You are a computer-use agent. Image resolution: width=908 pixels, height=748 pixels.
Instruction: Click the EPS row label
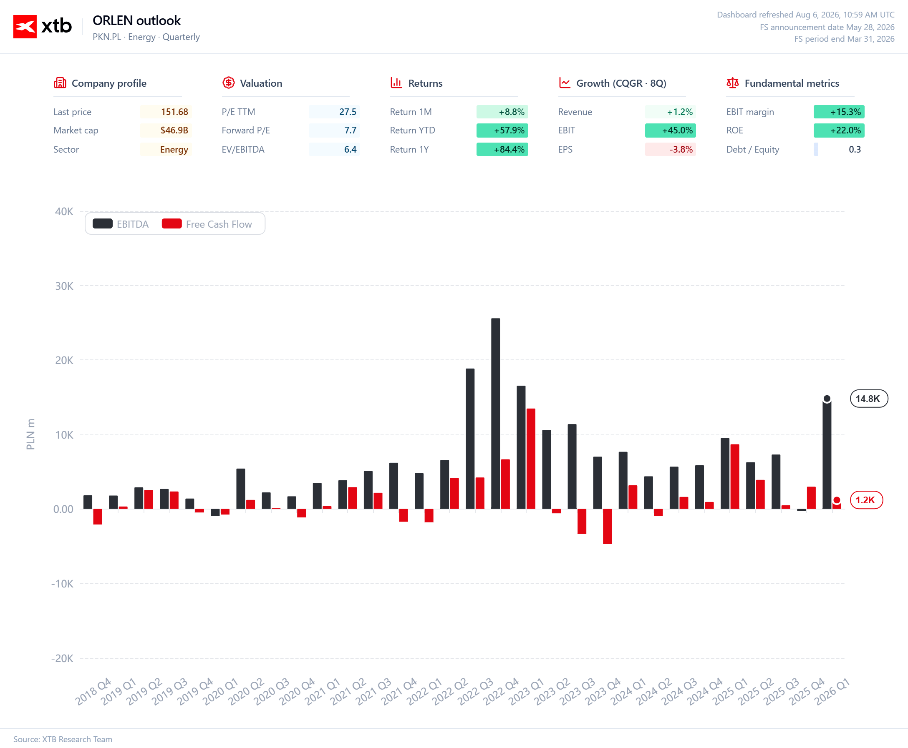[565, 149]
